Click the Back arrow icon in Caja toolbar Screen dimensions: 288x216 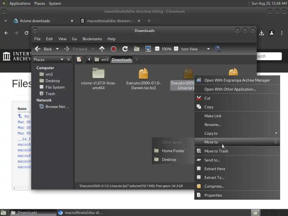coord(38,49)
